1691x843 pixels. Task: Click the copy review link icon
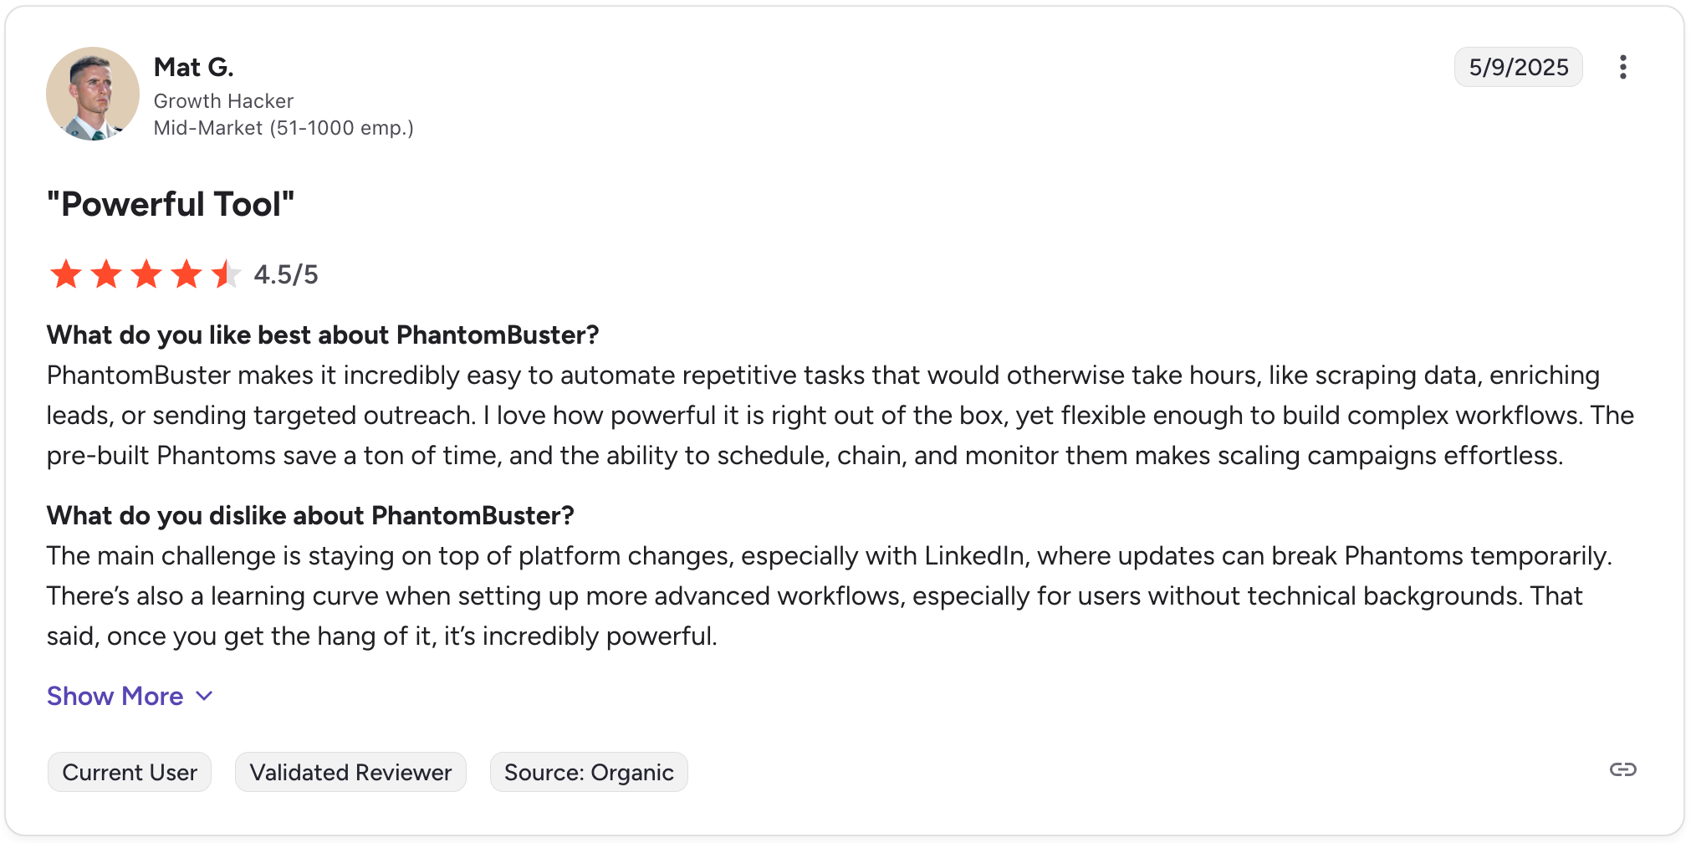click(x=1623, y=771)
